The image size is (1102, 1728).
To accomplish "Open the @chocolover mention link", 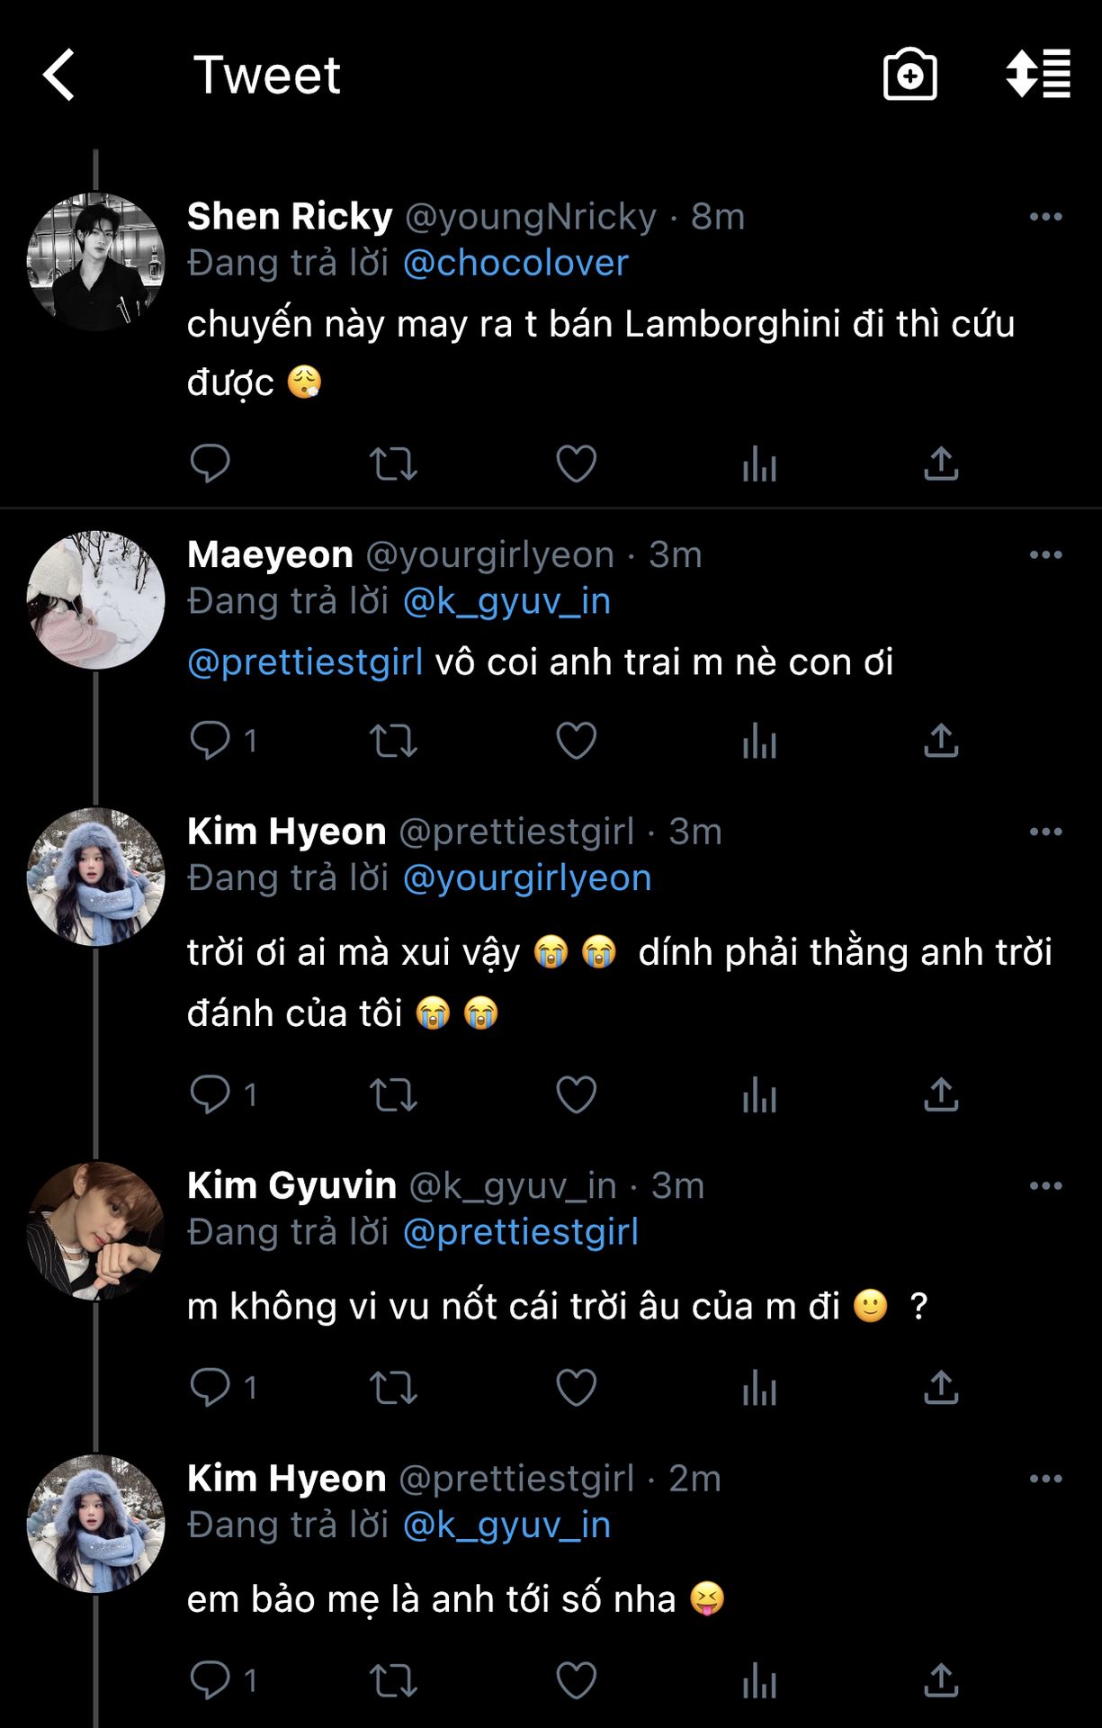I will pyautogui.click(x=515, y=263).
